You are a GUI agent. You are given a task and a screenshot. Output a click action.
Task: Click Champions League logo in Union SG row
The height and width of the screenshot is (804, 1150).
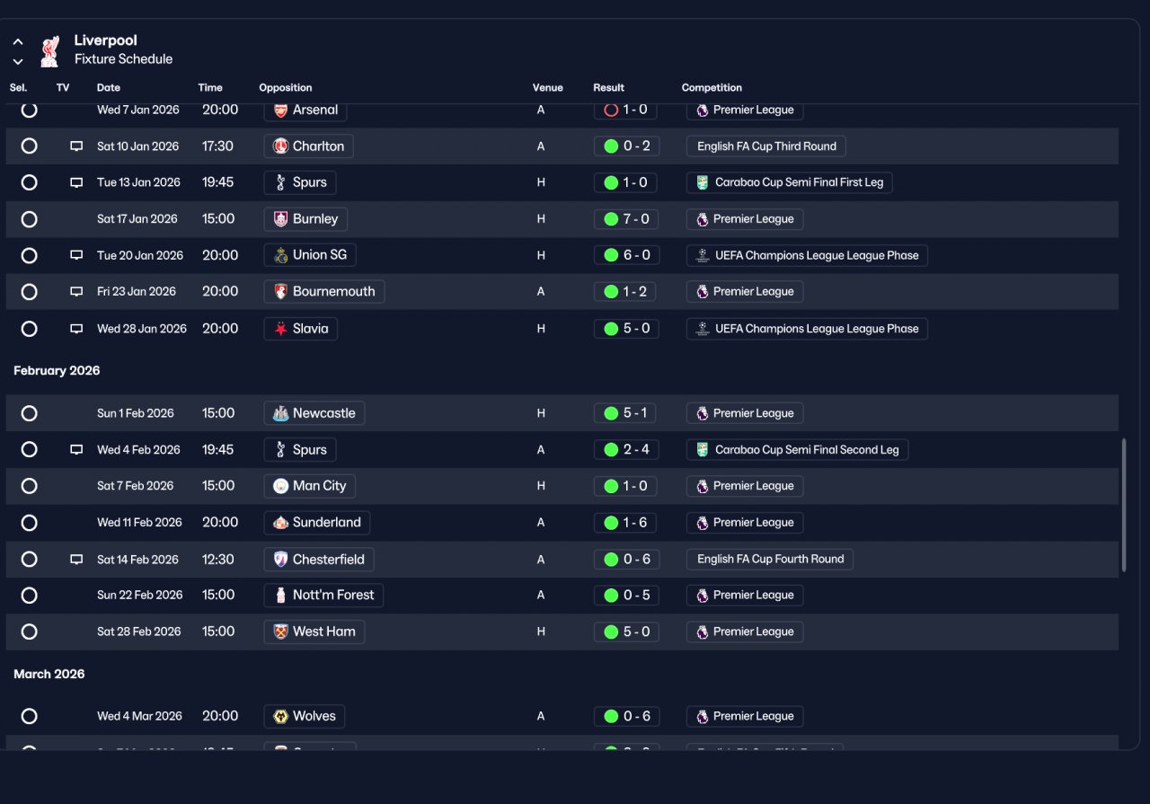703,255
